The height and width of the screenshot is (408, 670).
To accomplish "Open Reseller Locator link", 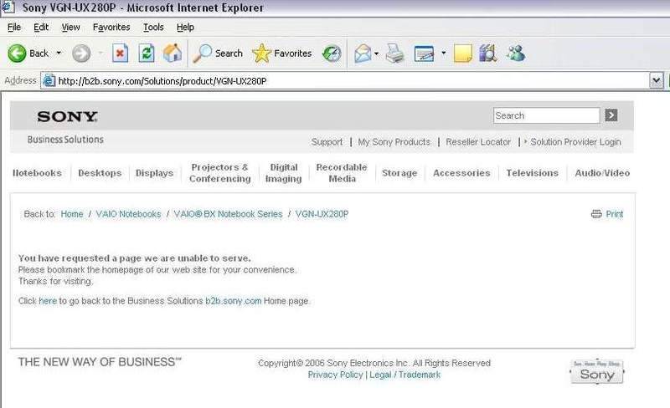I will click(478, 142).
